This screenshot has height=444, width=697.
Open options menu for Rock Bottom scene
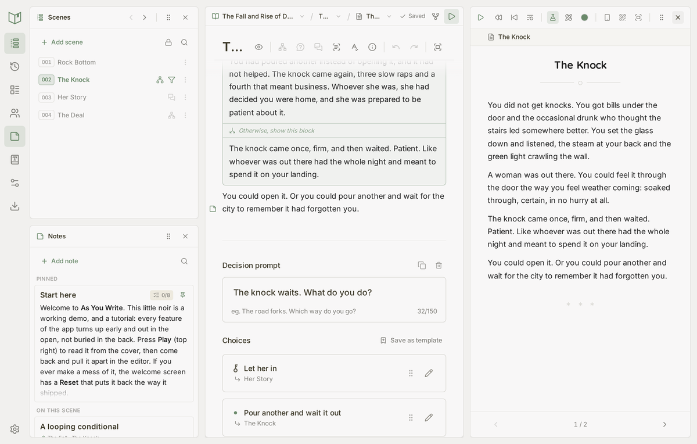[x=185, y=62]
